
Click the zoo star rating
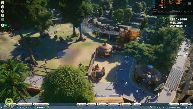(41, 107)
